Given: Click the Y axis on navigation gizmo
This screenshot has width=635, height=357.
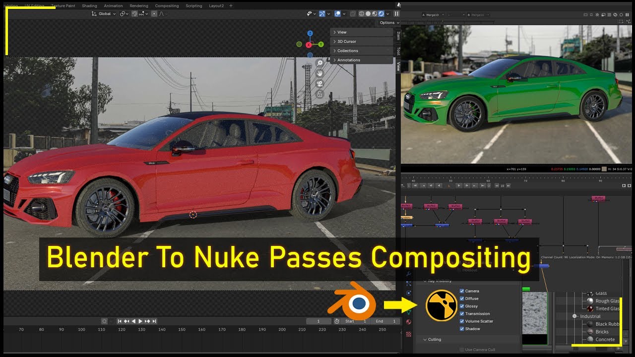Looking at the screenshot, I should [x=321, y=44].
